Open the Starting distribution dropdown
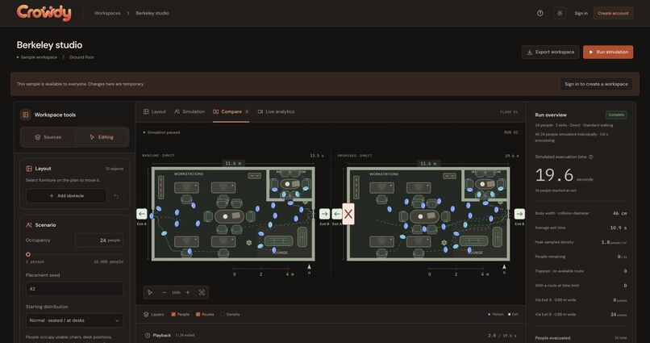This screenshot has width=650, height=343. click(x=74, y=320)
